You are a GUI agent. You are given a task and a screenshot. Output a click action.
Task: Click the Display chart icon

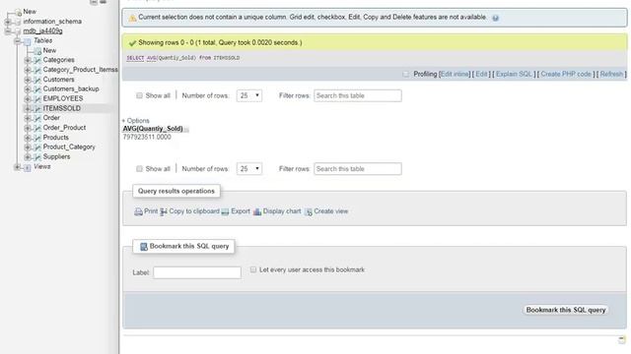click(x=257, y=211)
